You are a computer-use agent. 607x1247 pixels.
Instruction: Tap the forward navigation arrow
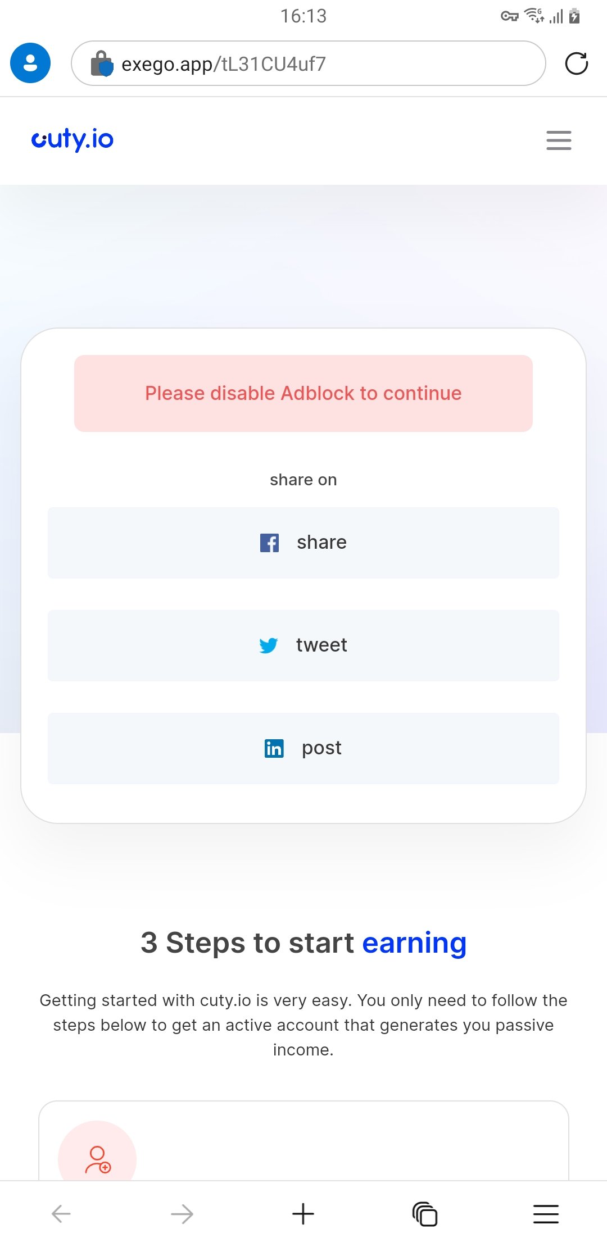(x=182, y=1213)
